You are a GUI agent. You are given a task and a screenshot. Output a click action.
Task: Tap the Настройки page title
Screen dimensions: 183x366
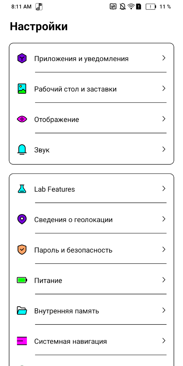39,27
